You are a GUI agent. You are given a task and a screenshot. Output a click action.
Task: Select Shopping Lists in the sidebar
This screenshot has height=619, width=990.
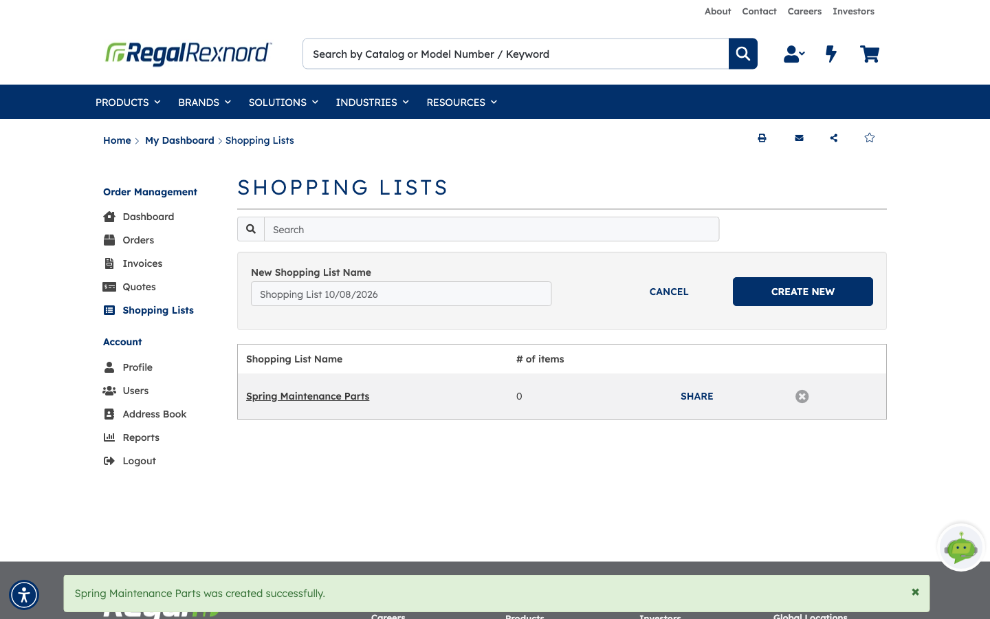148,310
